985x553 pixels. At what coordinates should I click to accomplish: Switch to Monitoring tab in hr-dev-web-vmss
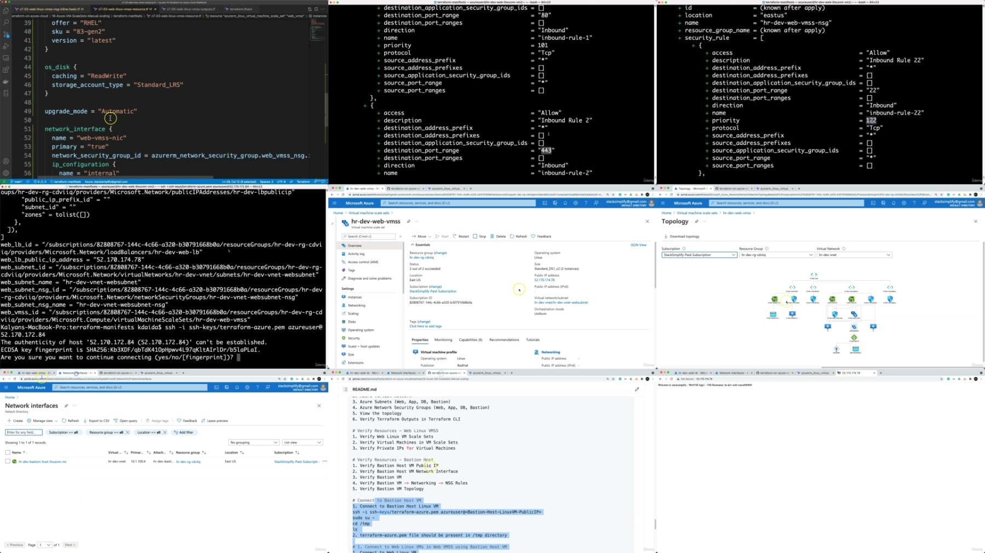[443, 340]
